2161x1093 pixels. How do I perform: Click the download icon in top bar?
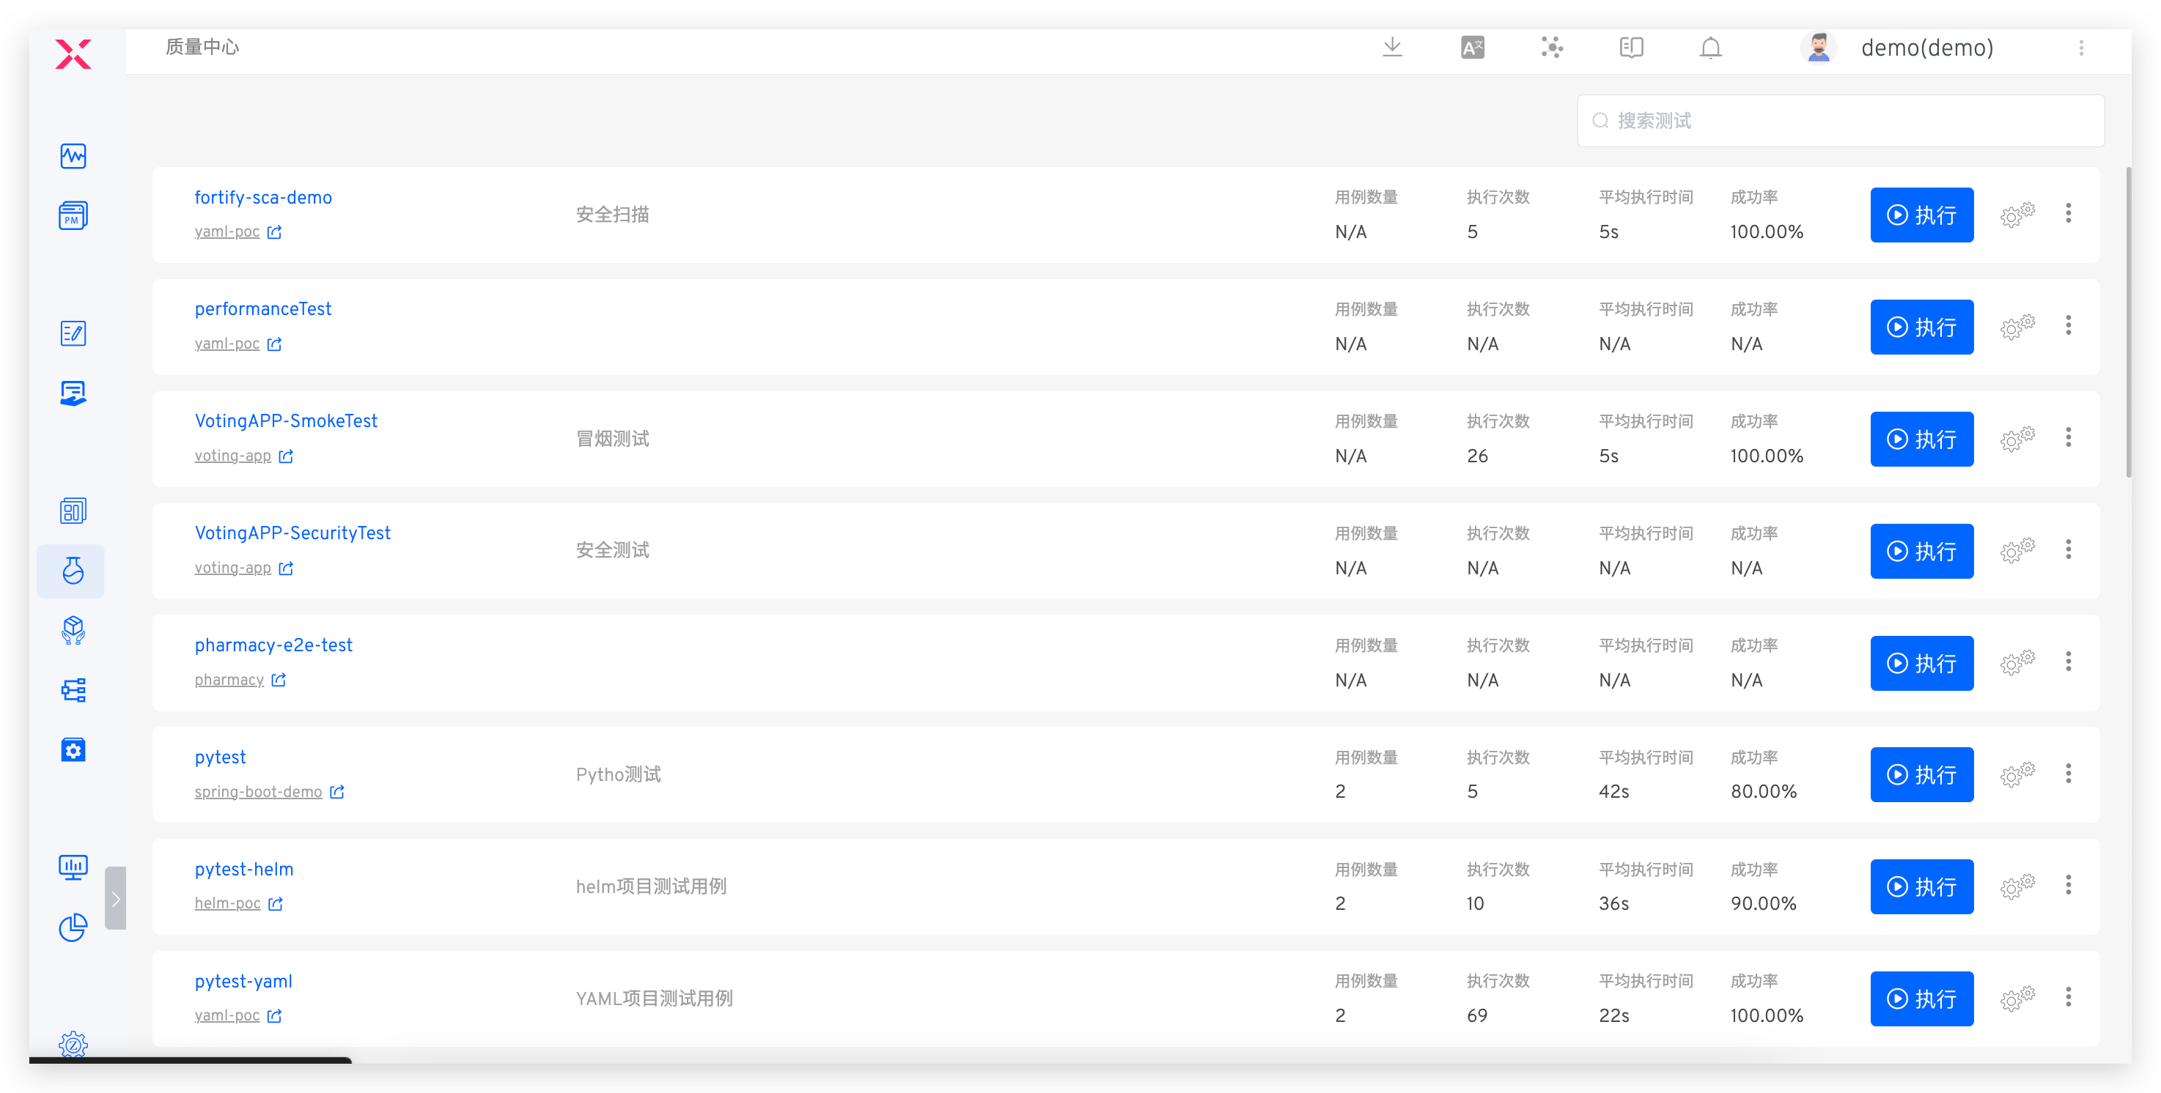click(1392, 48)
